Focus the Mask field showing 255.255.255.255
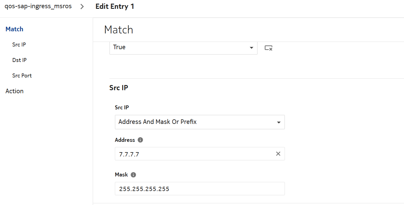 199,189
